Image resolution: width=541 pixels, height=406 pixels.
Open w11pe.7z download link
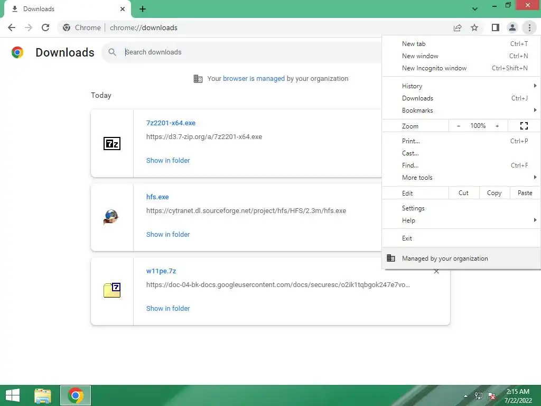161,271
